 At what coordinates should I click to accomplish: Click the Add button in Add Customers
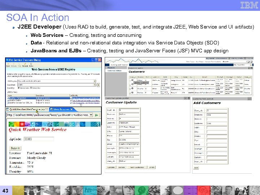coord(196,168)
